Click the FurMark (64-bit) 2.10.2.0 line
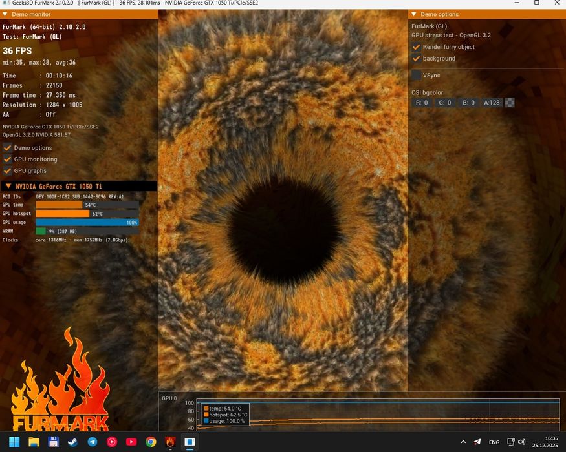This screenshot has height=452, width=566. [44, 27]
